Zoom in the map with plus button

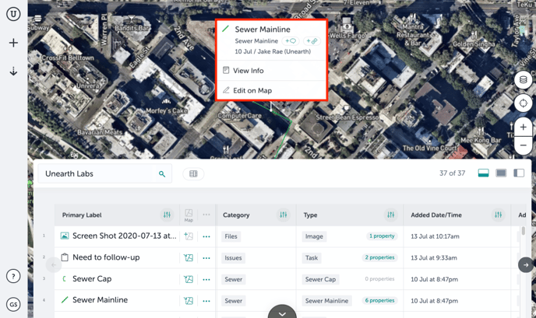click(523, 128)
